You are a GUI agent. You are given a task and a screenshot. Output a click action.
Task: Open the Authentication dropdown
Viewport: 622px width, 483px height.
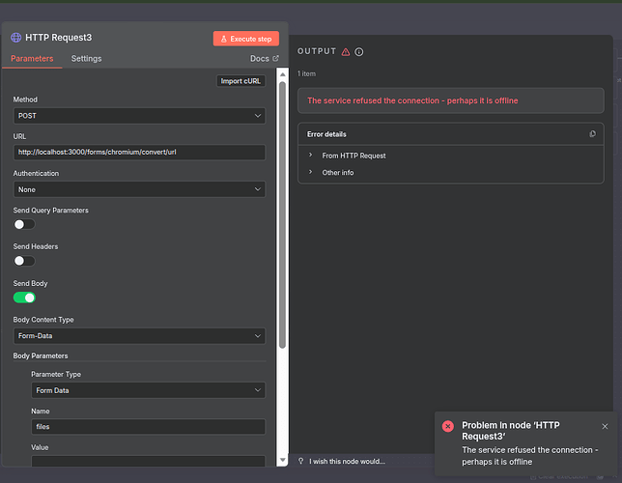click(139, 189)
